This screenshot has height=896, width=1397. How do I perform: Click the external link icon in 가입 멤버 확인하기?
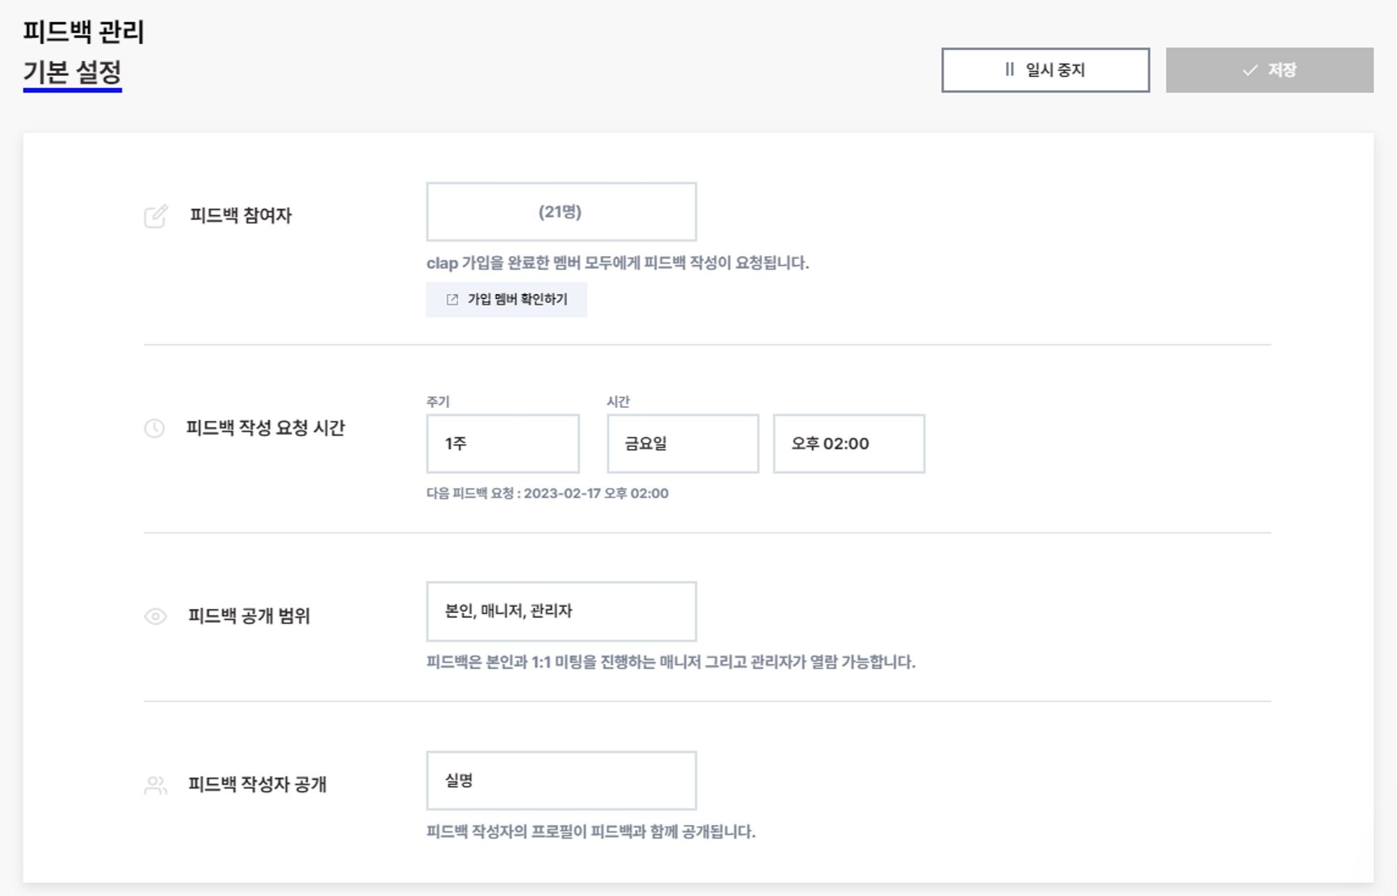click(x=452, y=300)
